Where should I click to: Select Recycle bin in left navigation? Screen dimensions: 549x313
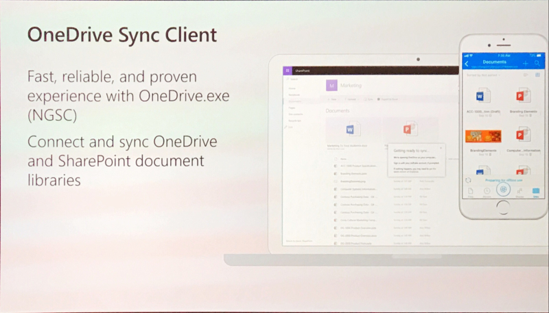[294, 121]
